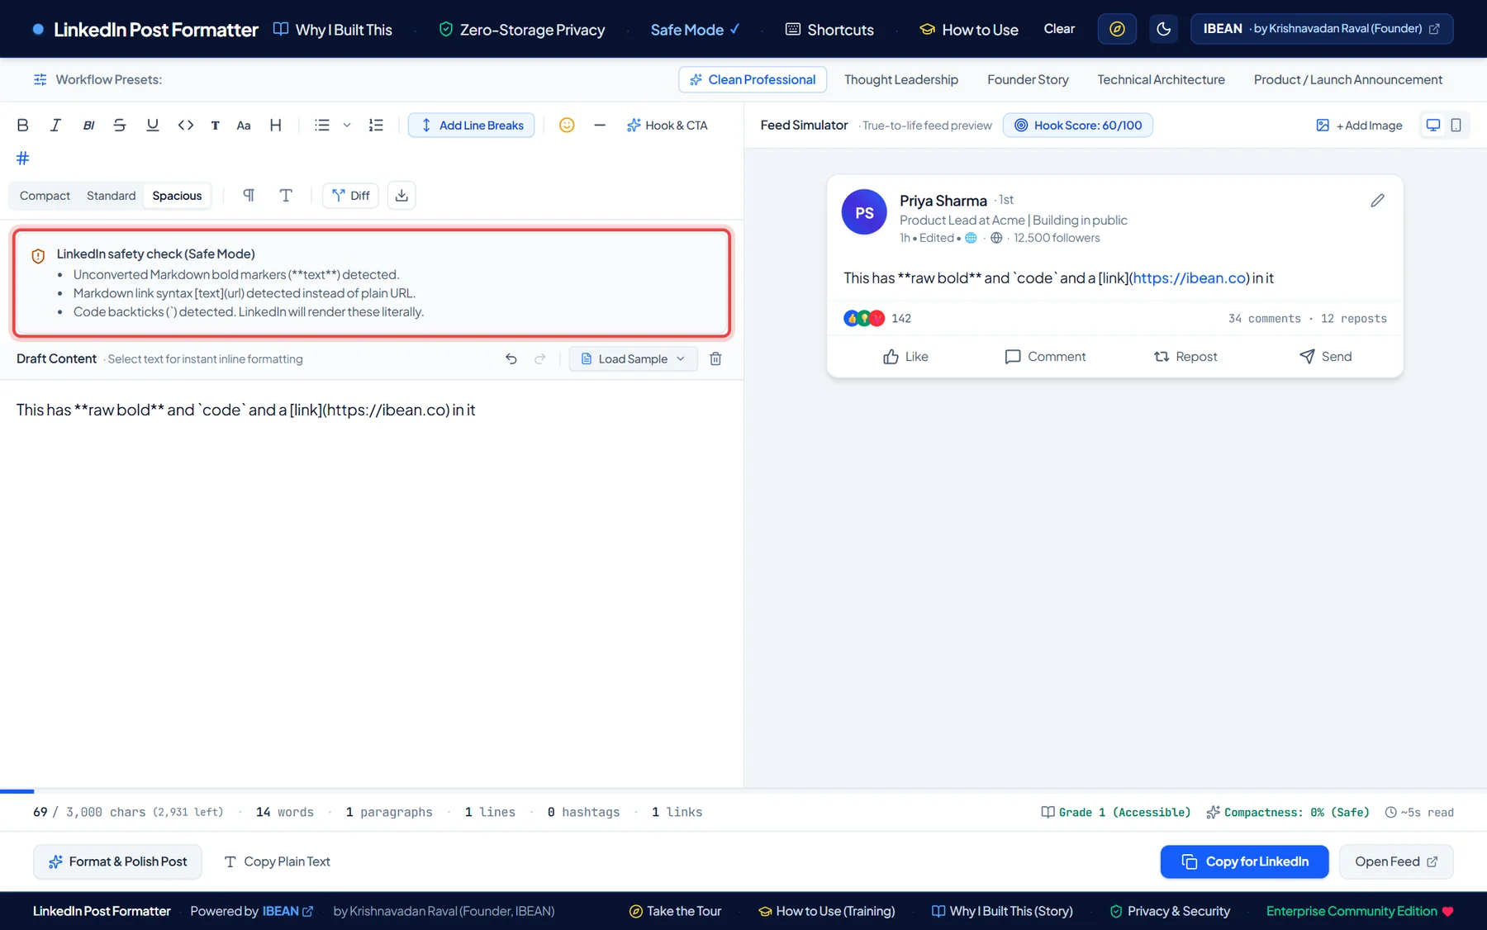Image resolution: width=1487 pixels, height=930 pixels.
Task: Insert a horizontal divider line
Action: pyautogui.click(x=600, y=126)
